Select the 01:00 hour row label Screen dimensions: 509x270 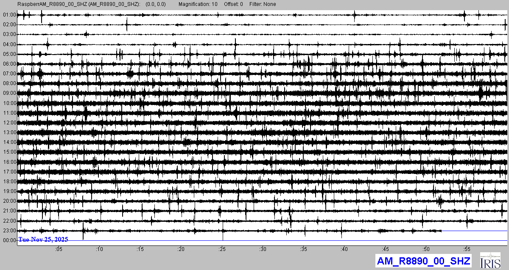click(9, 15)
